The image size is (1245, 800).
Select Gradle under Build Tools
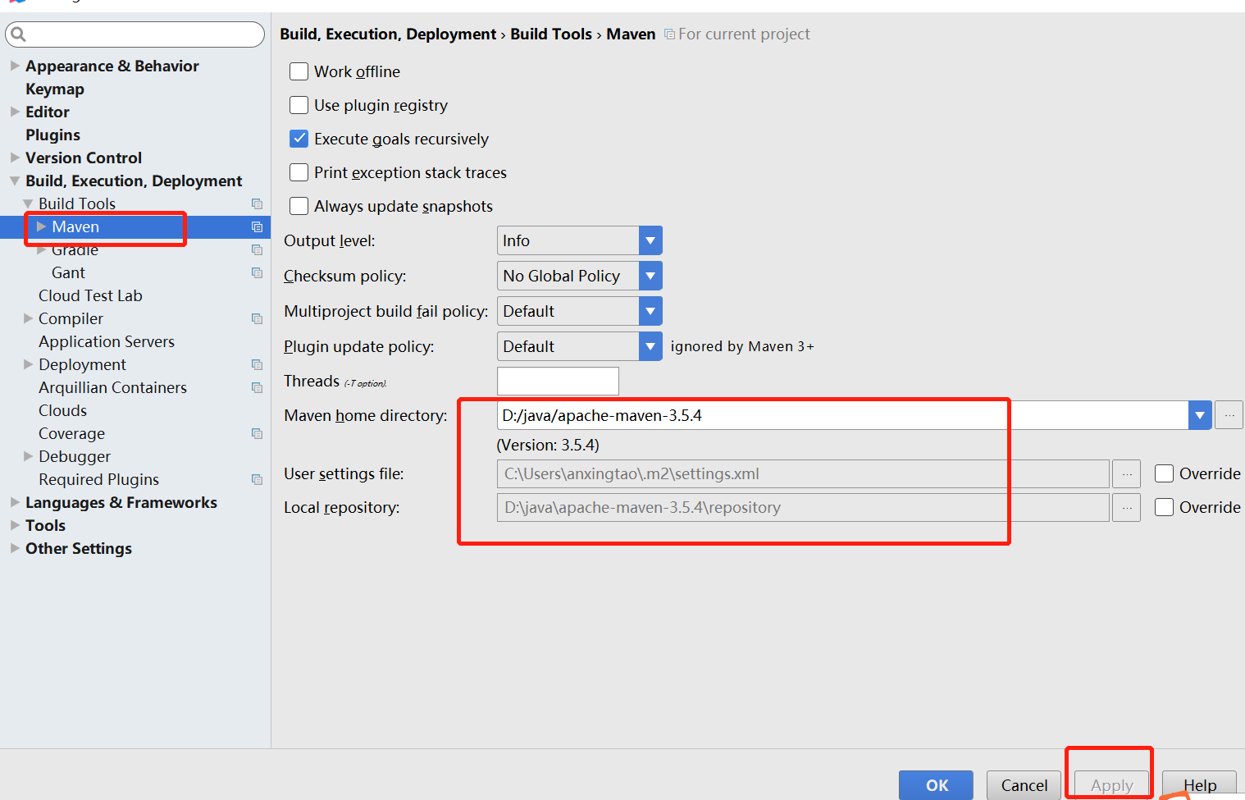pos(75,249)
